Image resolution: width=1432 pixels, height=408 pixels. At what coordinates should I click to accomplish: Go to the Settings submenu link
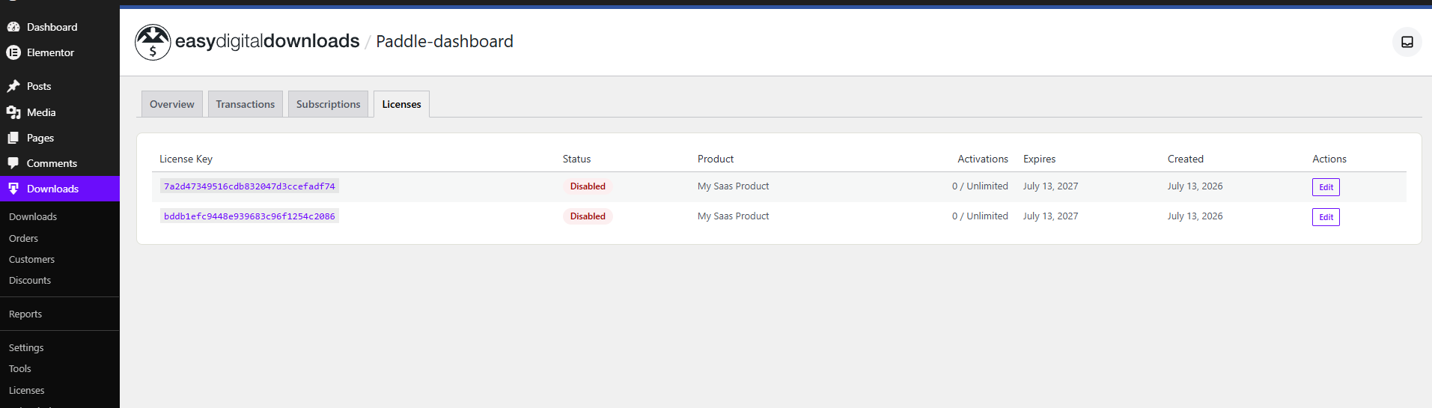point(26,347)
